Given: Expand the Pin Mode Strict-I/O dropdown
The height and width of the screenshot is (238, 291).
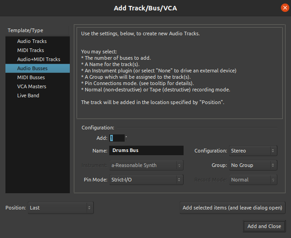Looking at the screenshot, I should (x=146, y=180).
